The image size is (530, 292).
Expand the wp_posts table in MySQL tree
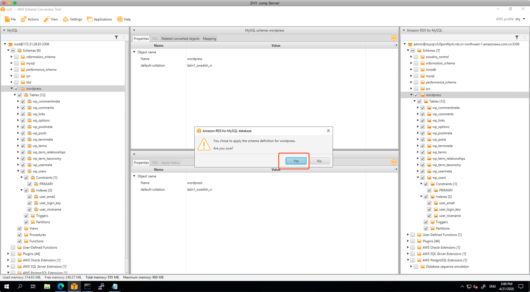18,133
